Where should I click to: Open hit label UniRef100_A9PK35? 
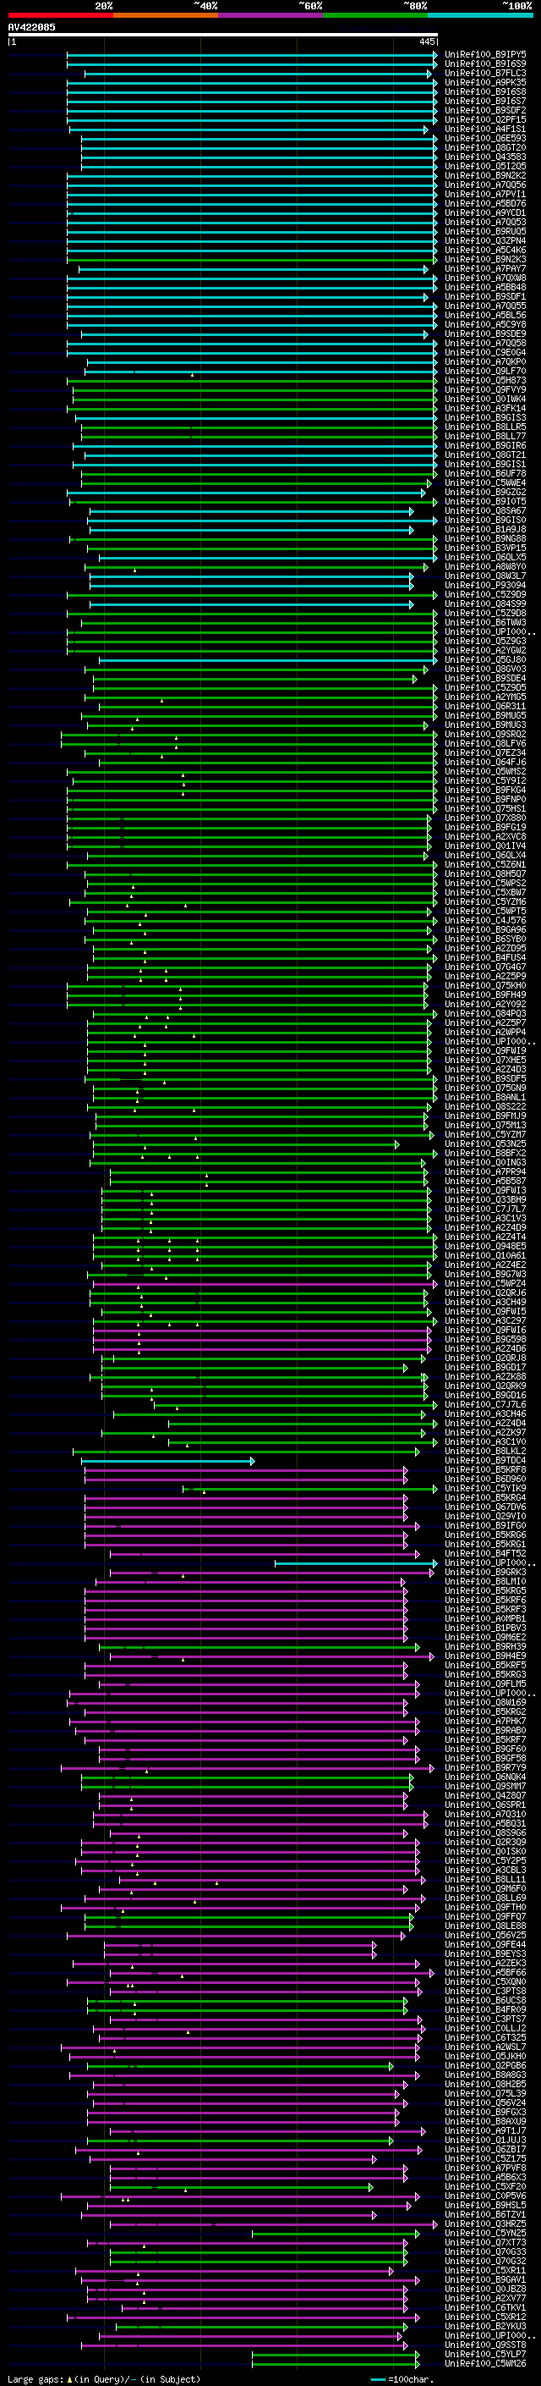(485, 82)
